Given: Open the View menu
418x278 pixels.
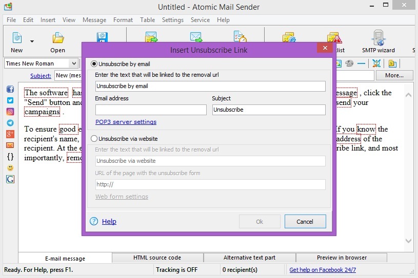Looking at the screenshot, I should click(x=69, y=20).
